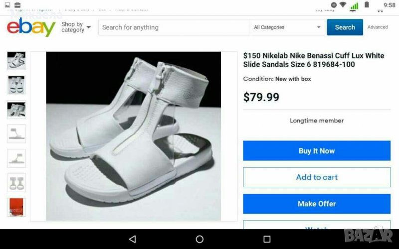Image resolution: width=399 pixels, height=249 pixels.
Task: Open the Android recent apps square
Action: tap(267, 240)
